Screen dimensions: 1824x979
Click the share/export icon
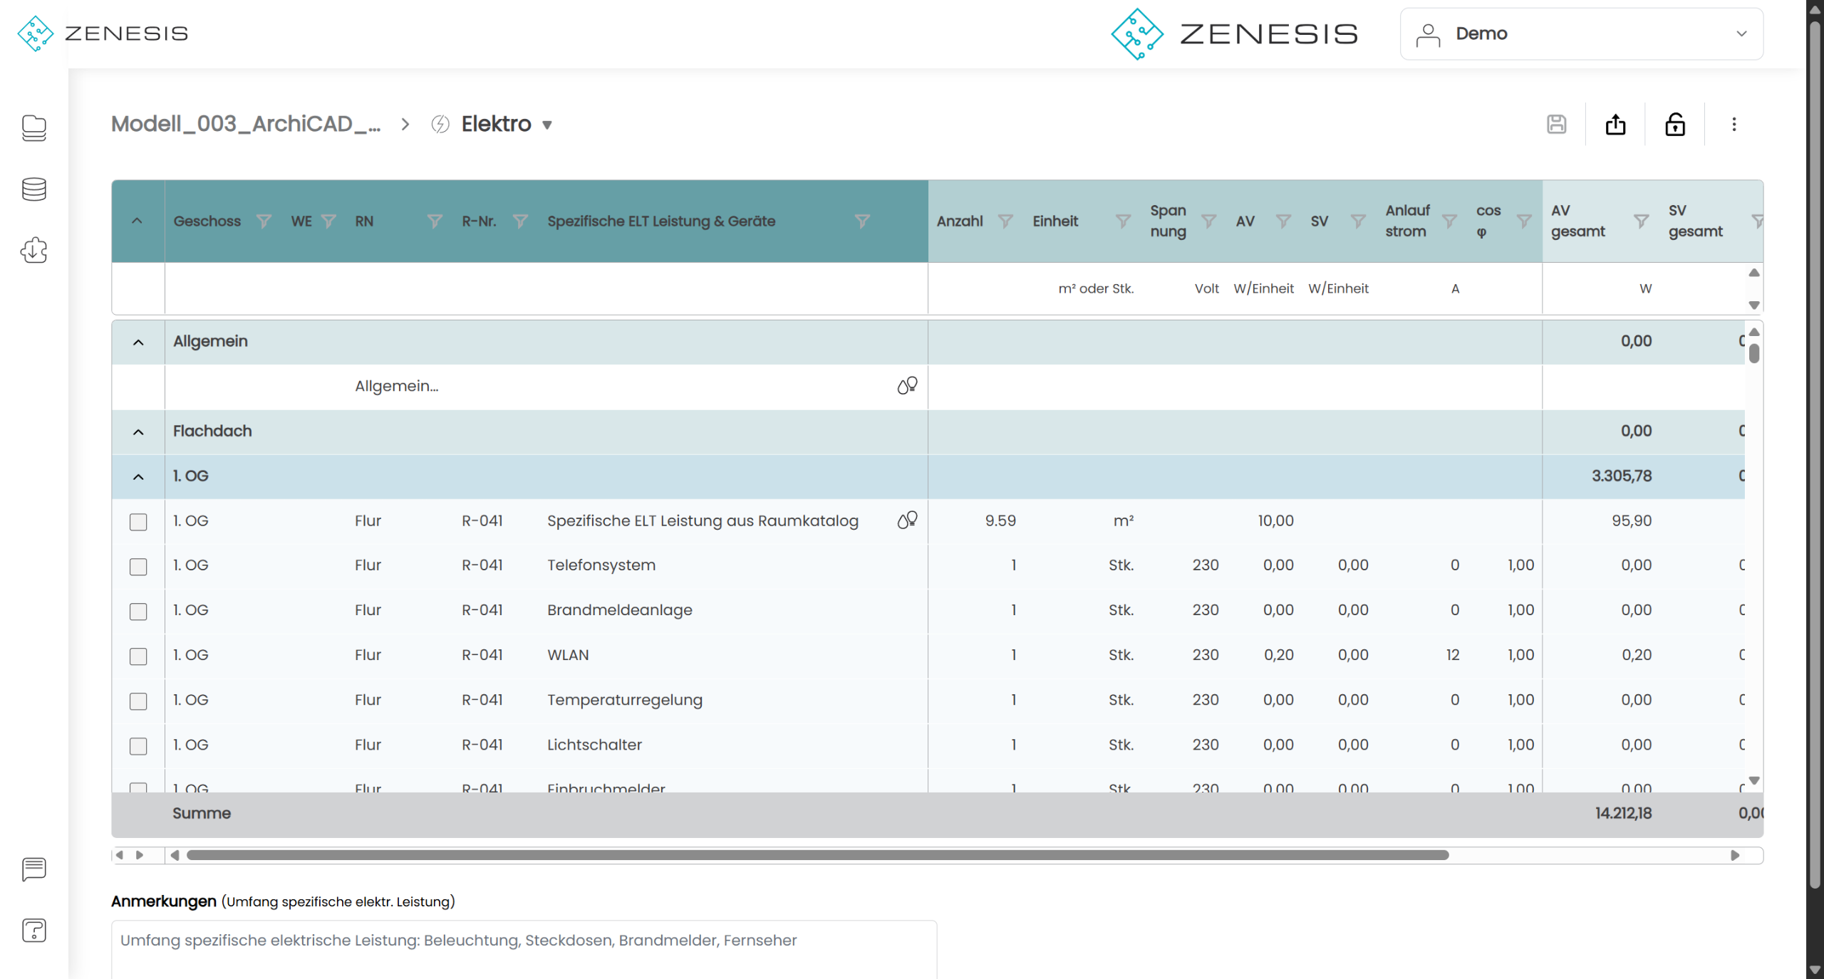tap(1615, 125)
